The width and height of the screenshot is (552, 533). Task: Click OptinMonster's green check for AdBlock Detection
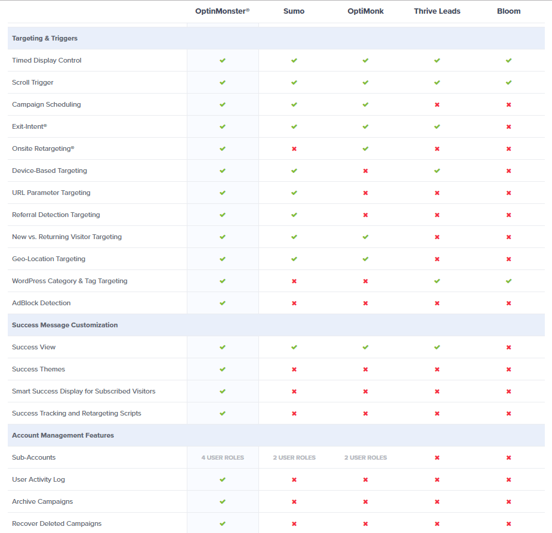pos(223,303)
